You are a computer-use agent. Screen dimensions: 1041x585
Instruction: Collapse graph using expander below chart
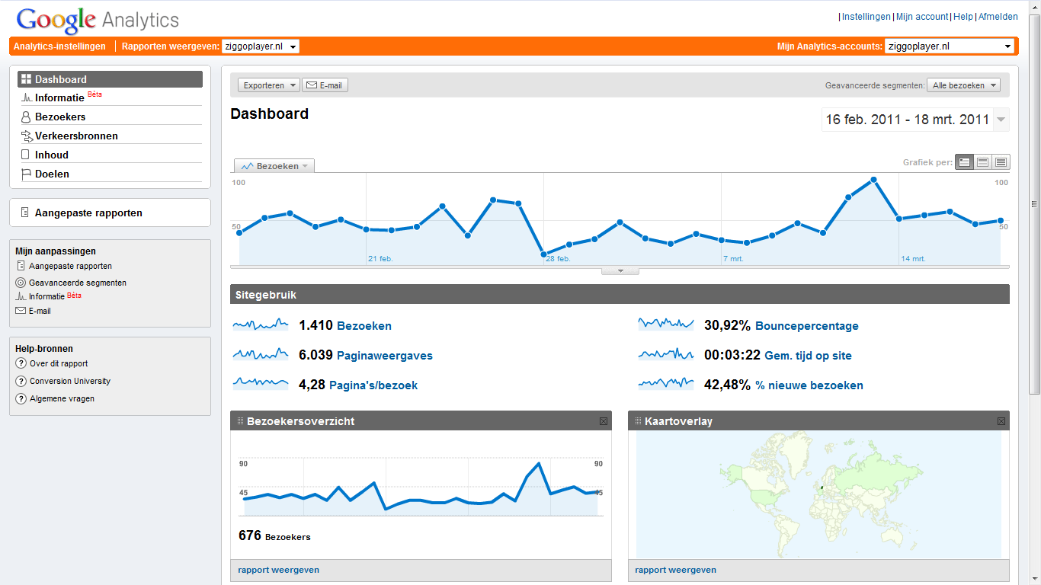[620, 271]
